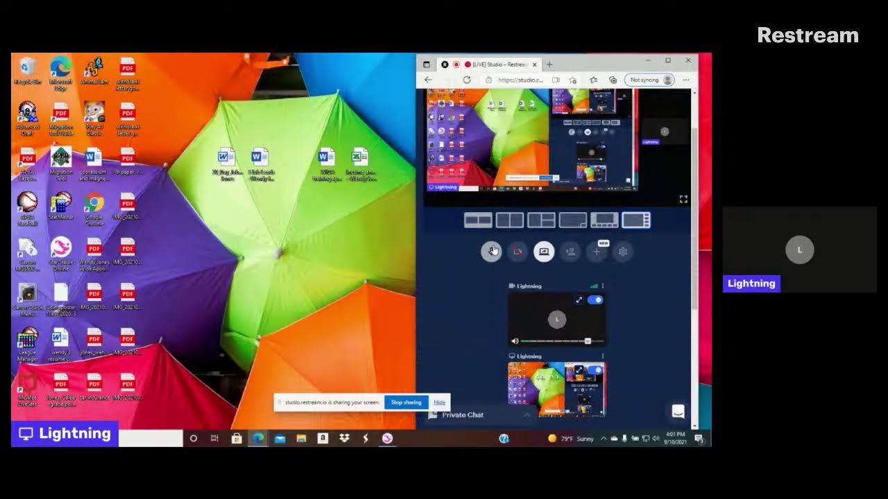Image resolution: width=888 pixels, height=499 pixels.
Task: Click Windows taskbar search box
Action: tap(151, 438)
